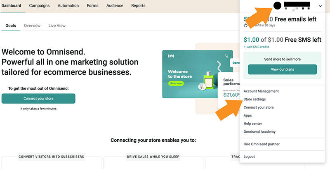Click the View our plans button
The image size is (330, 169).
click(x=282, y=69)
